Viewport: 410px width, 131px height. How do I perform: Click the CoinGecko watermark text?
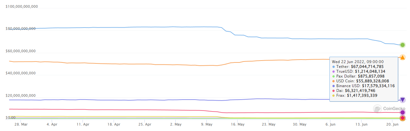click(394, 109)
